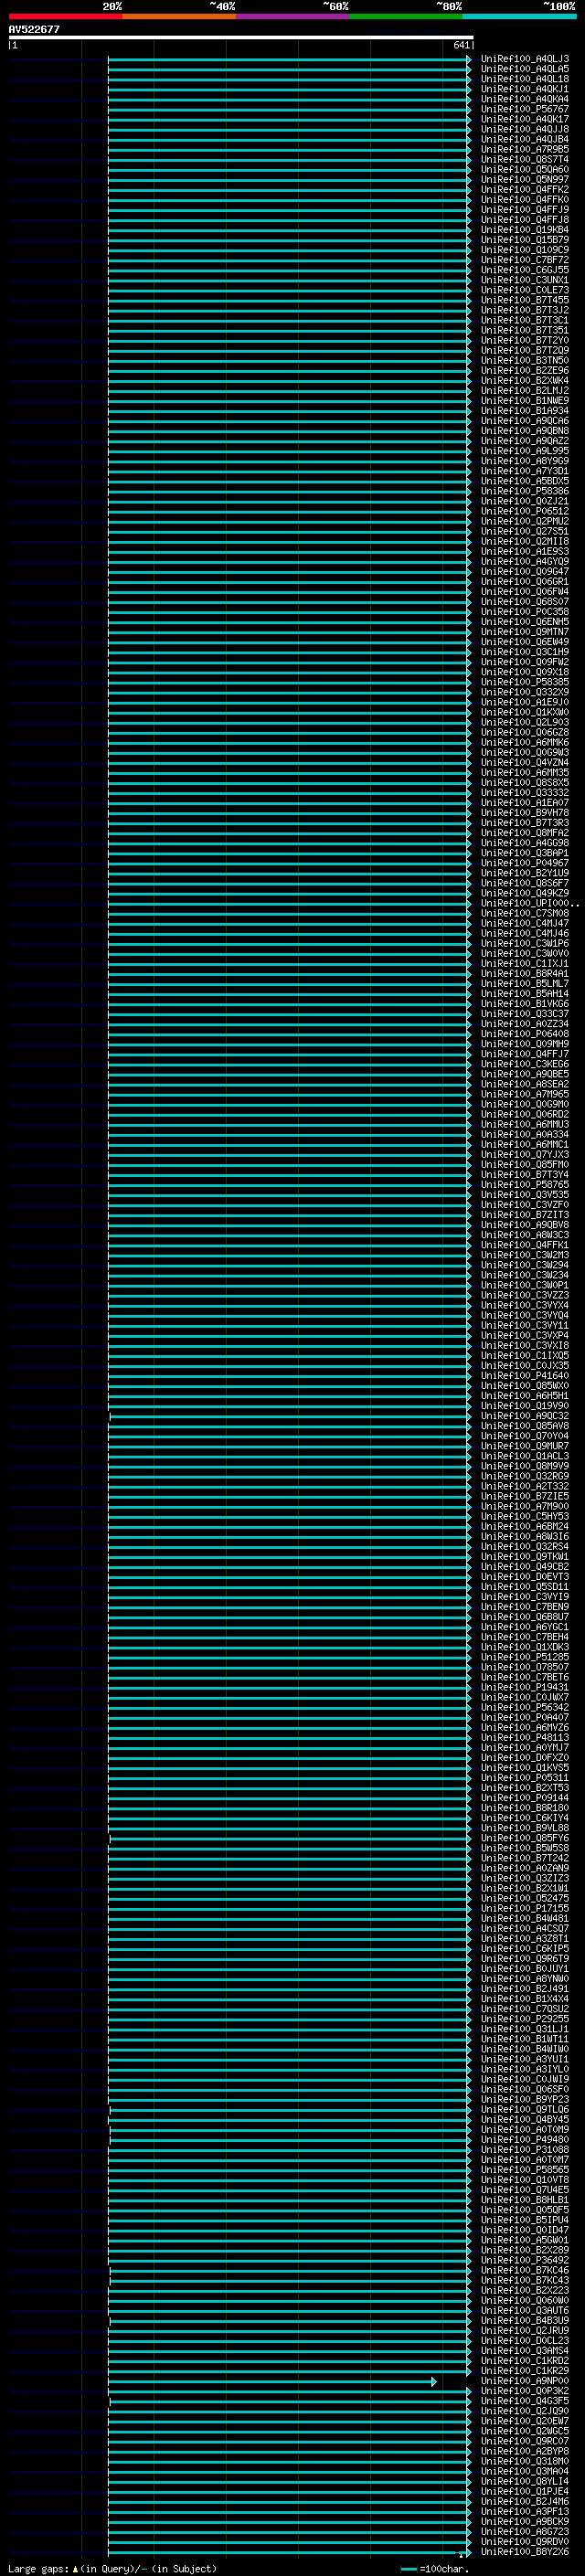Open hit UniRef100_A7R9B5

[525, 149]
